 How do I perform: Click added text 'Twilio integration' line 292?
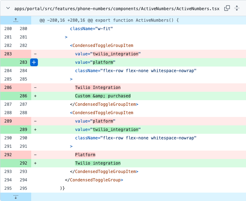[98, 163]
